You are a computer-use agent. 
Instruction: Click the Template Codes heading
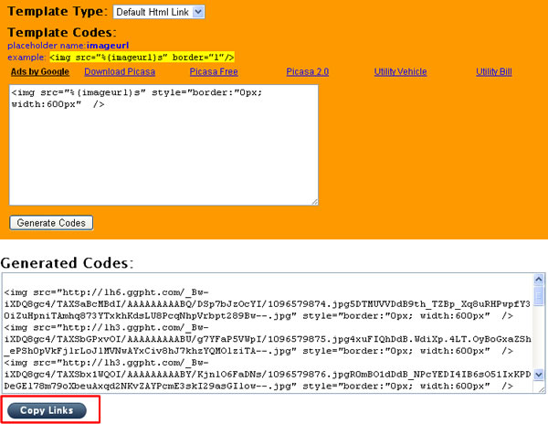click(x=61, y=32)
